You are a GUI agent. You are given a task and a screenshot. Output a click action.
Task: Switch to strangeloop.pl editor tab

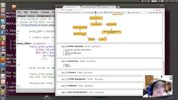pos(43,16)
